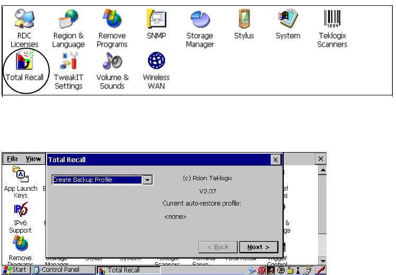Click the < Back button

point(218,247)
